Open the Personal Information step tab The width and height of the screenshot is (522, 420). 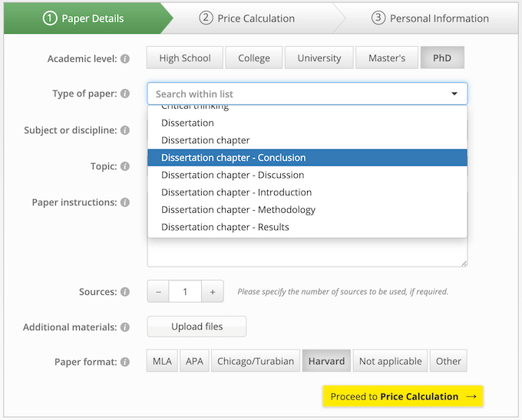[430, 18]
